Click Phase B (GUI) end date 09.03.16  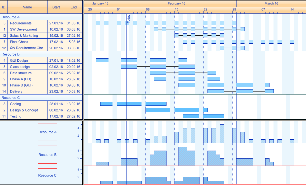click(73, 85)
